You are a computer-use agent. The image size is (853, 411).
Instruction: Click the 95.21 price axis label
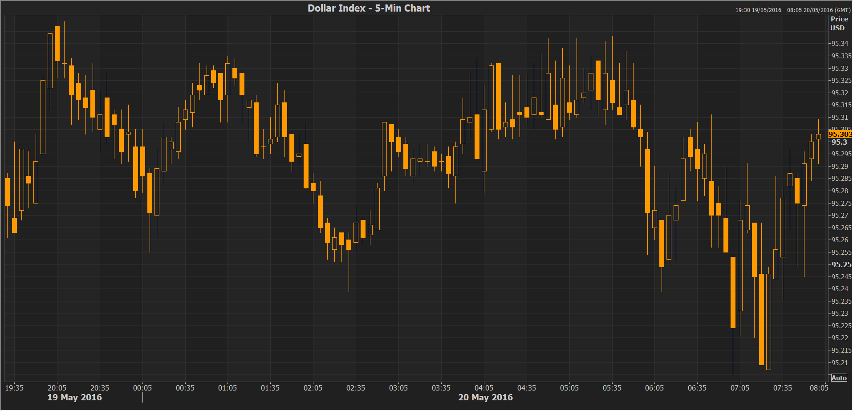point(840,363)
